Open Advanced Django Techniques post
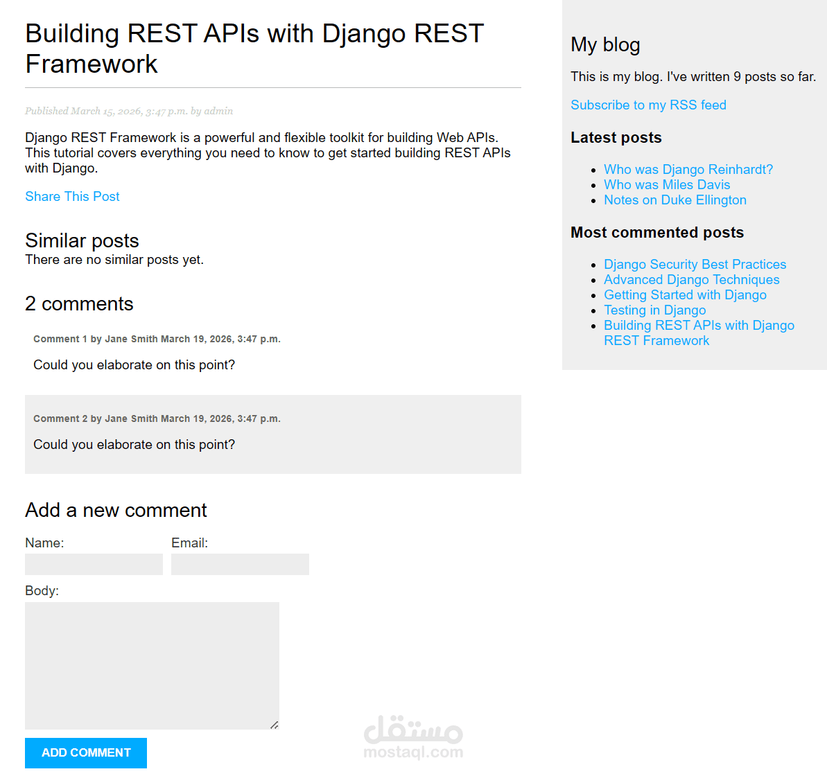This screenshot has width=827, height=776. click(x=691, y=279)
